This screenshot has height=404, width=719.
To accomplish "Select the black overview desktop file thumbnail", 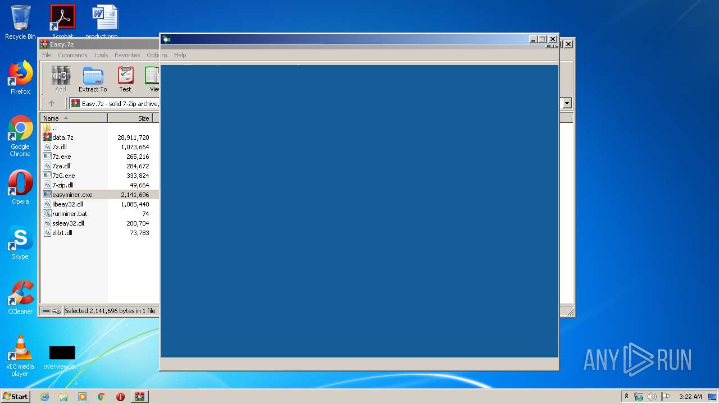I will tap(62, 353).
